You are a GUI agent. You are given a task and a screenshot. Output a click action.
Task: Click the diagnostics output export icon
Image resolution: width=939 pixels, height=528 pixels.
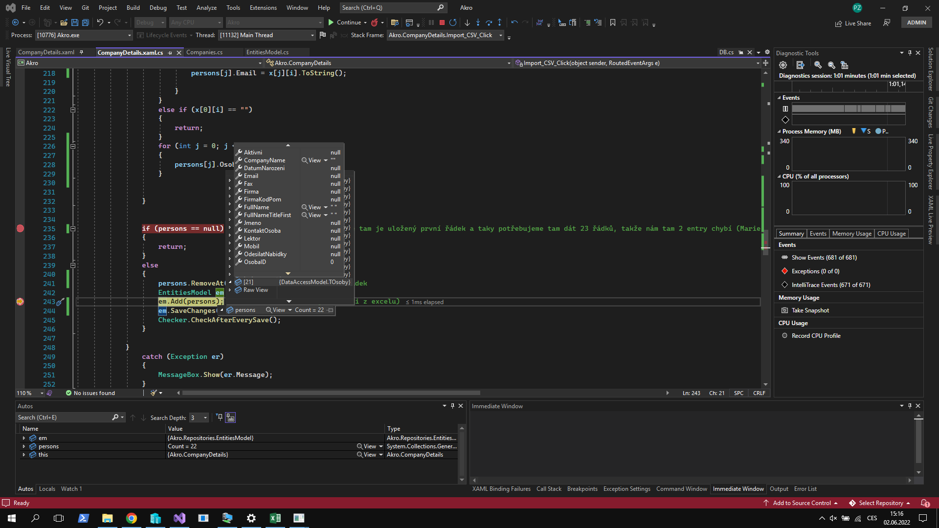pyautogui.click(x=801, y=65)
